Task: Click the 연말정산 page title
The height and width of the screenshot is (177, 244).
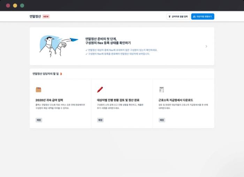Action: pos(35,16)
